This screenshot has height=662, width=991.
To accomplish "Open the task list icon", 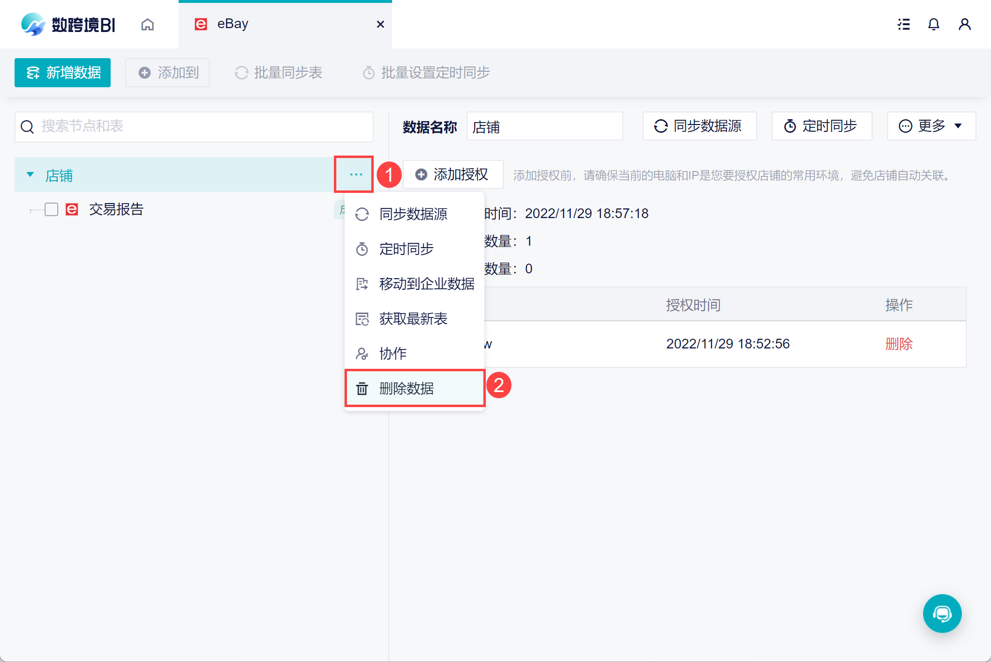I will (x=904, y=24).
